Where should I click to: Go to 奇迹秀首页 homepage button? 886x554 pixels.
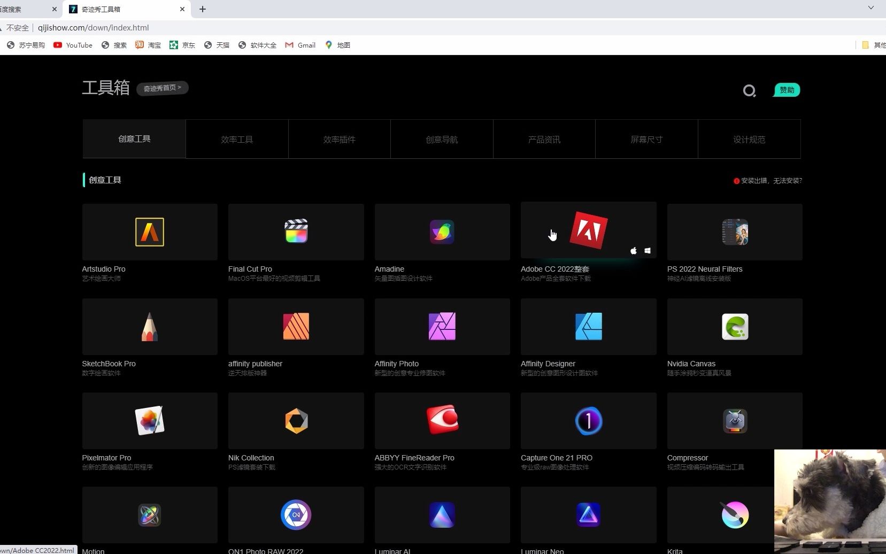163,88
